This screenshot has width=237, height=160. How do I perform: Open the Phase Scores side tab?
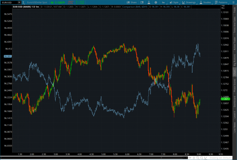click(x=235, y=85)
